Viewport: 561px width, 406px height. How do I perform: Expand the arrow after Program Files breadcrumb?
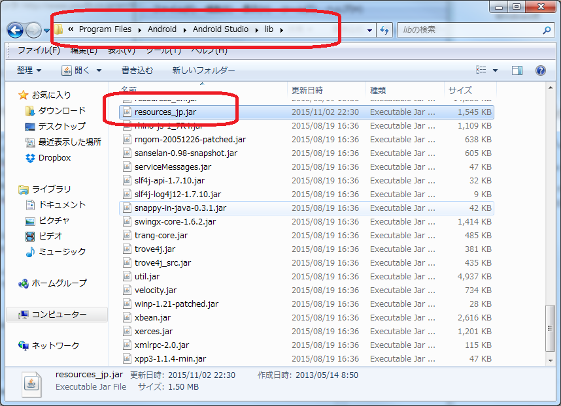[139, 30]
